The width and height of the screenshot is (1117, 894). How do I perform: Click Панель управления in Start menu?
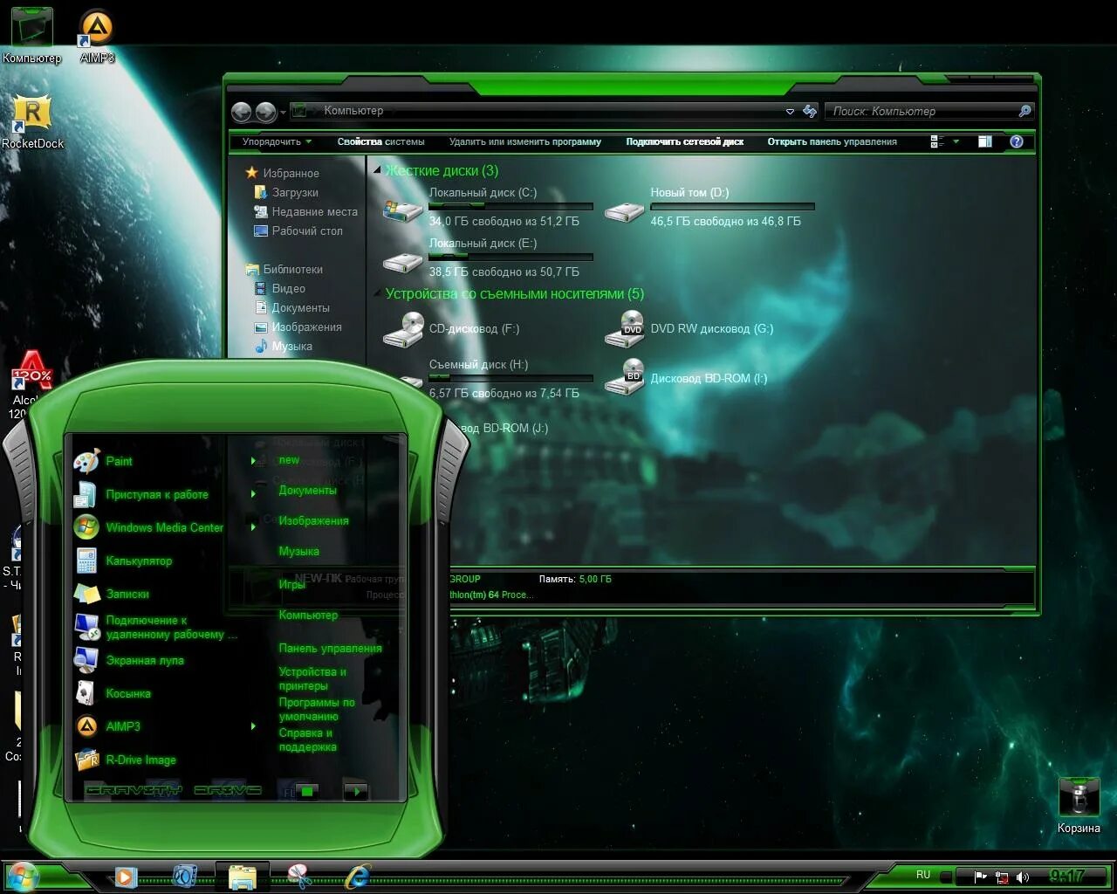[x=330, y=648]
